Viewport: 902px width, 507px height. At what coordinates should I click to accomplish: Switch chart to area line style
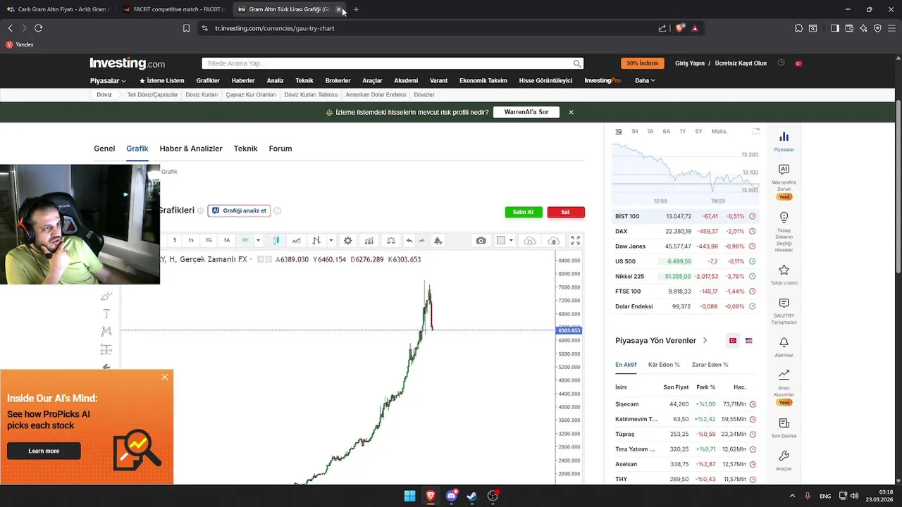(x=296, y=240)
